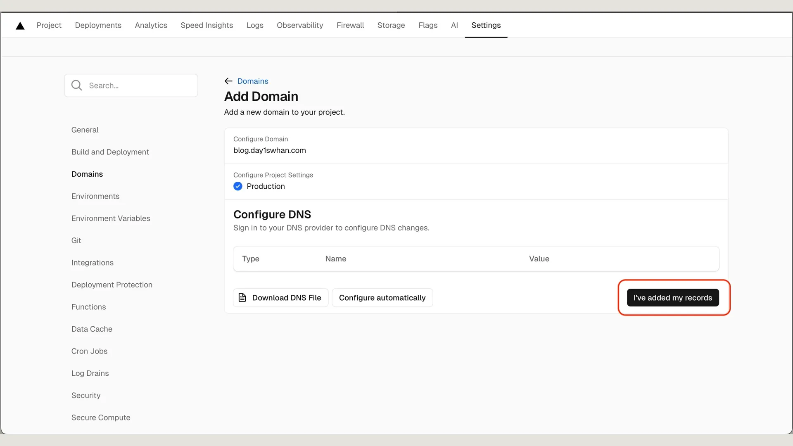Open General settings in sidebar

[x=85, y=130]
